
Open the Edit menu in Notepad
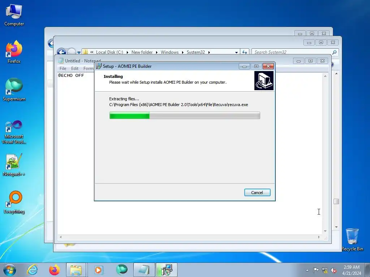point(74,68)
